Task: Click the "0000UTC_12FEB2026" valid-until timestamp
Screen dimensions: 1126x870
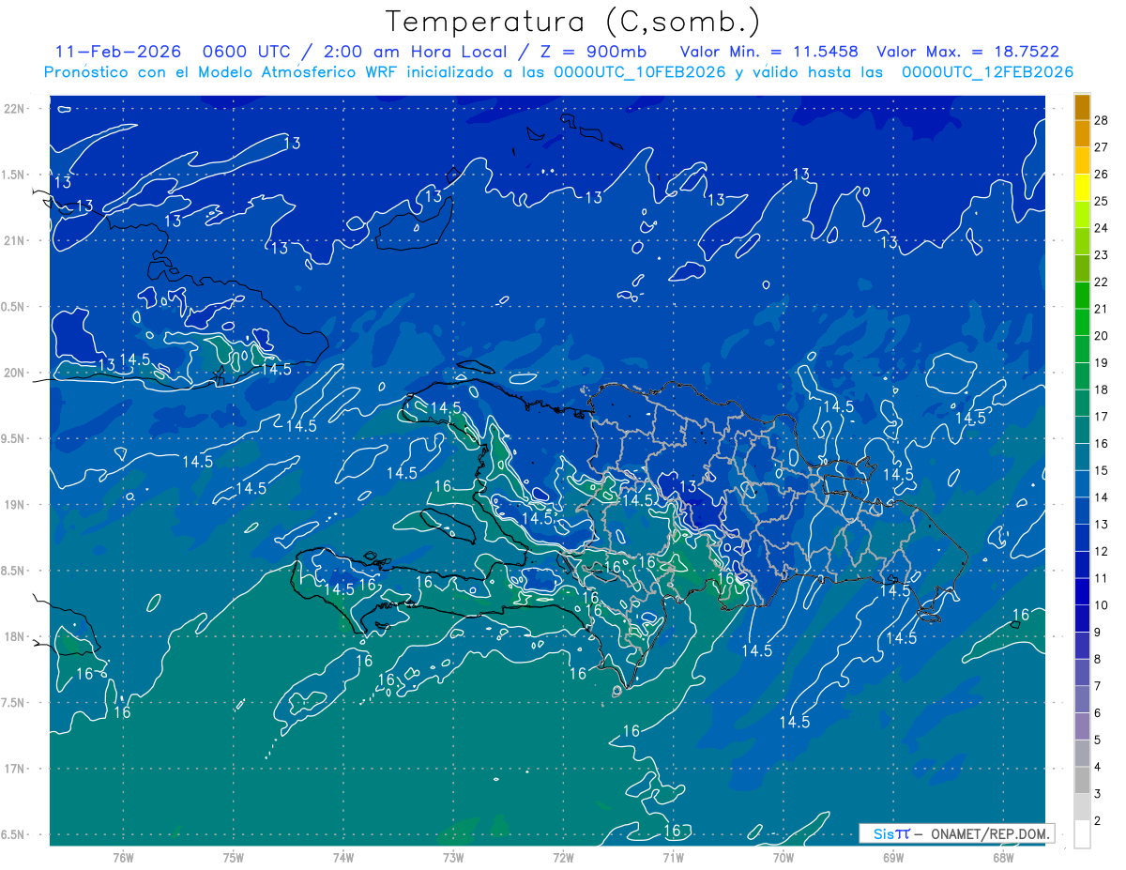Action: (x=987, y=72)
